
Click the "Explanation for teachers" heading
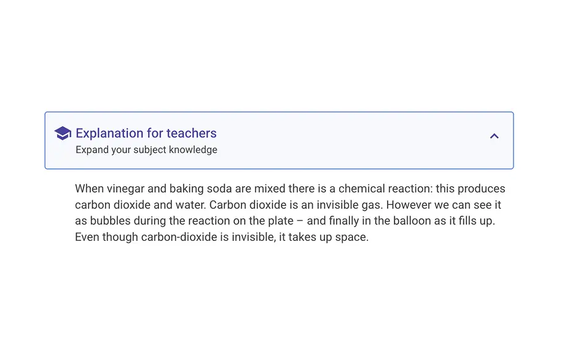click(x=146, y=133)
